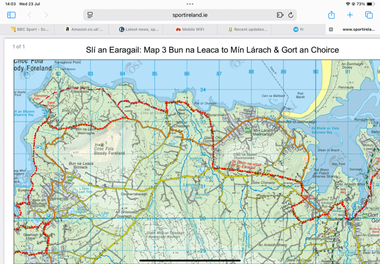The image size is (380, 264).
Task: Tap the sportireland.ie address field
Action: click(190, 15)
